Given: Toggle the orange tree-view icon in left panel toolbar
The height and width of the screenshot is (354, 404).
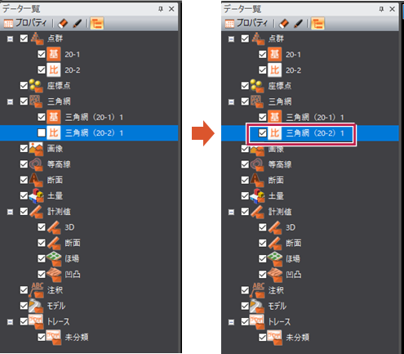Looking at the screenshot, I should pos(97,24).
